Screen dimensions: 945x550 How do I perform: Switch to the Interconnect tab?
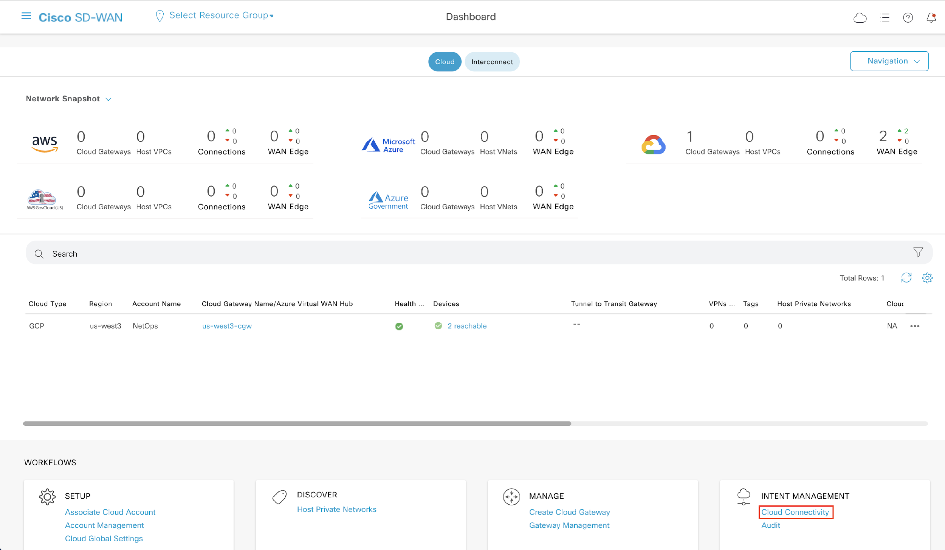coord(492,61)
